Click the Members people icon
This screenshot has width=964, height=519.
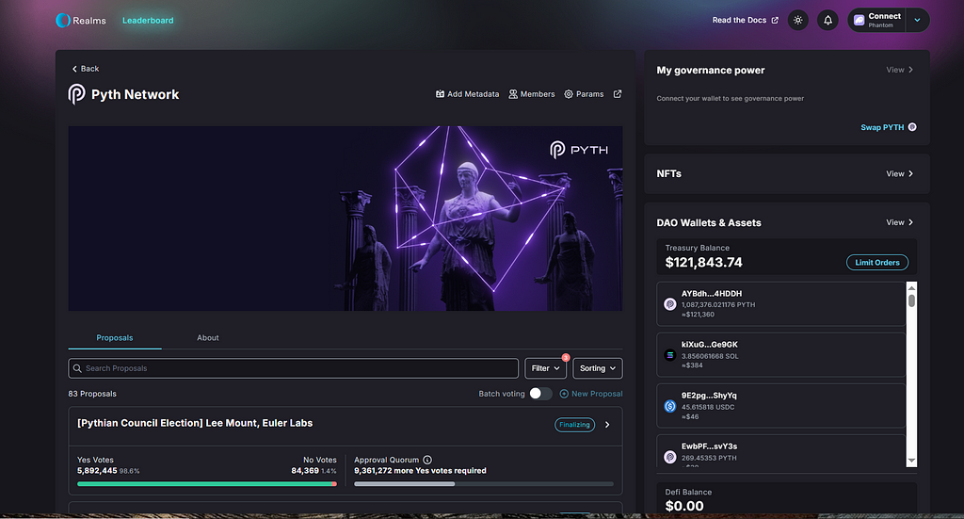(513, 94)
